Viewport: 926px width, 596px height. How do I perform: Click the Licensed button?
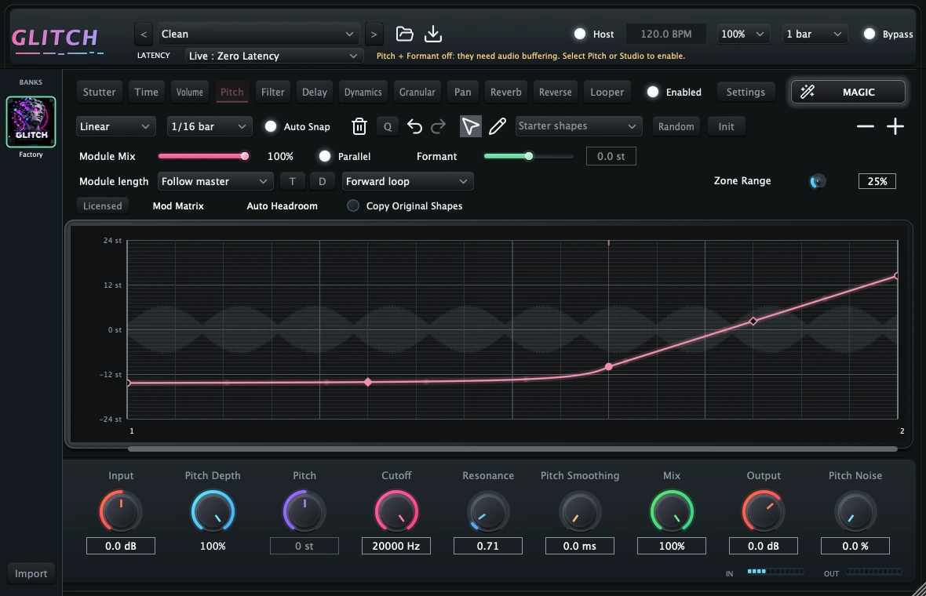[x=102, y=206]
